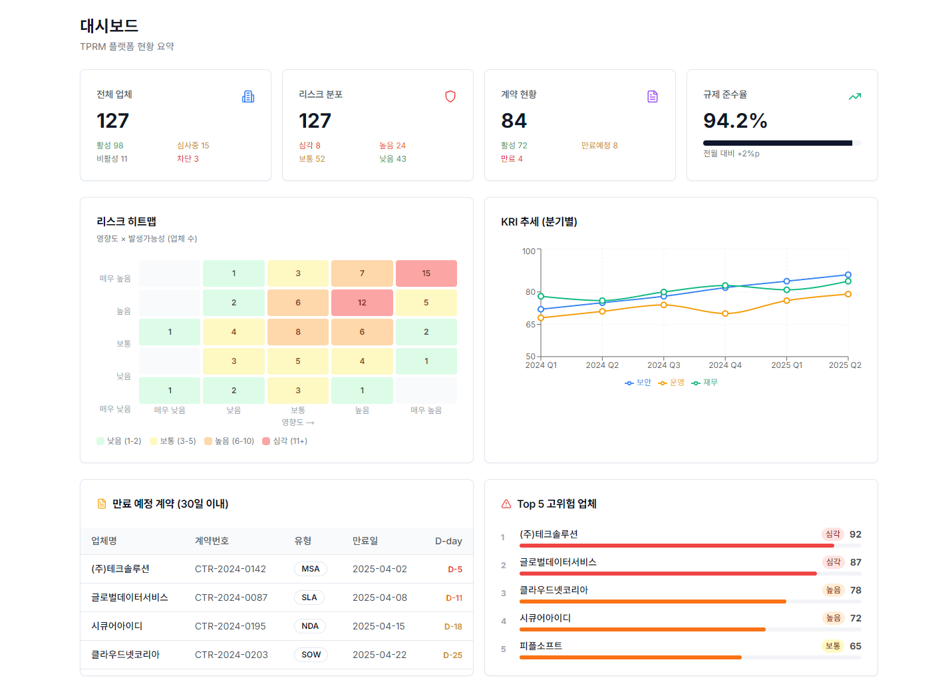Click the trending-up icon in 규제 준수율 card
Screen dimensions: 948x692
click(855, 96)
